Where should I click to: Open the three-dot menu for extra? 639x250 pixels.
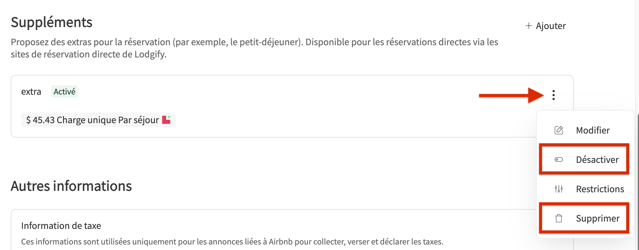553,95
